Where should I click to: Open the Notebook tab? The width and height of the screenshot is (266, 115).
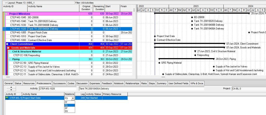click(x=119, y=83)
